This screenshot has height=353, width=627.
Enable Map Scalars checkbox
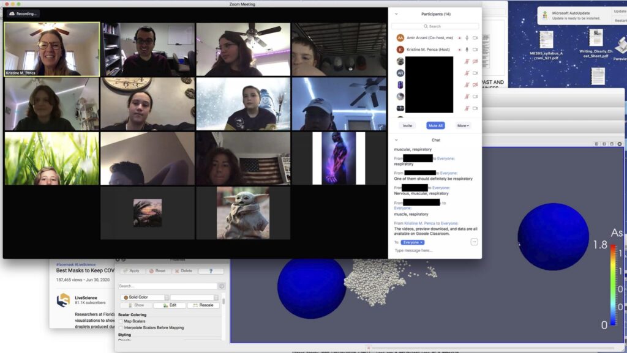(121, 321)
